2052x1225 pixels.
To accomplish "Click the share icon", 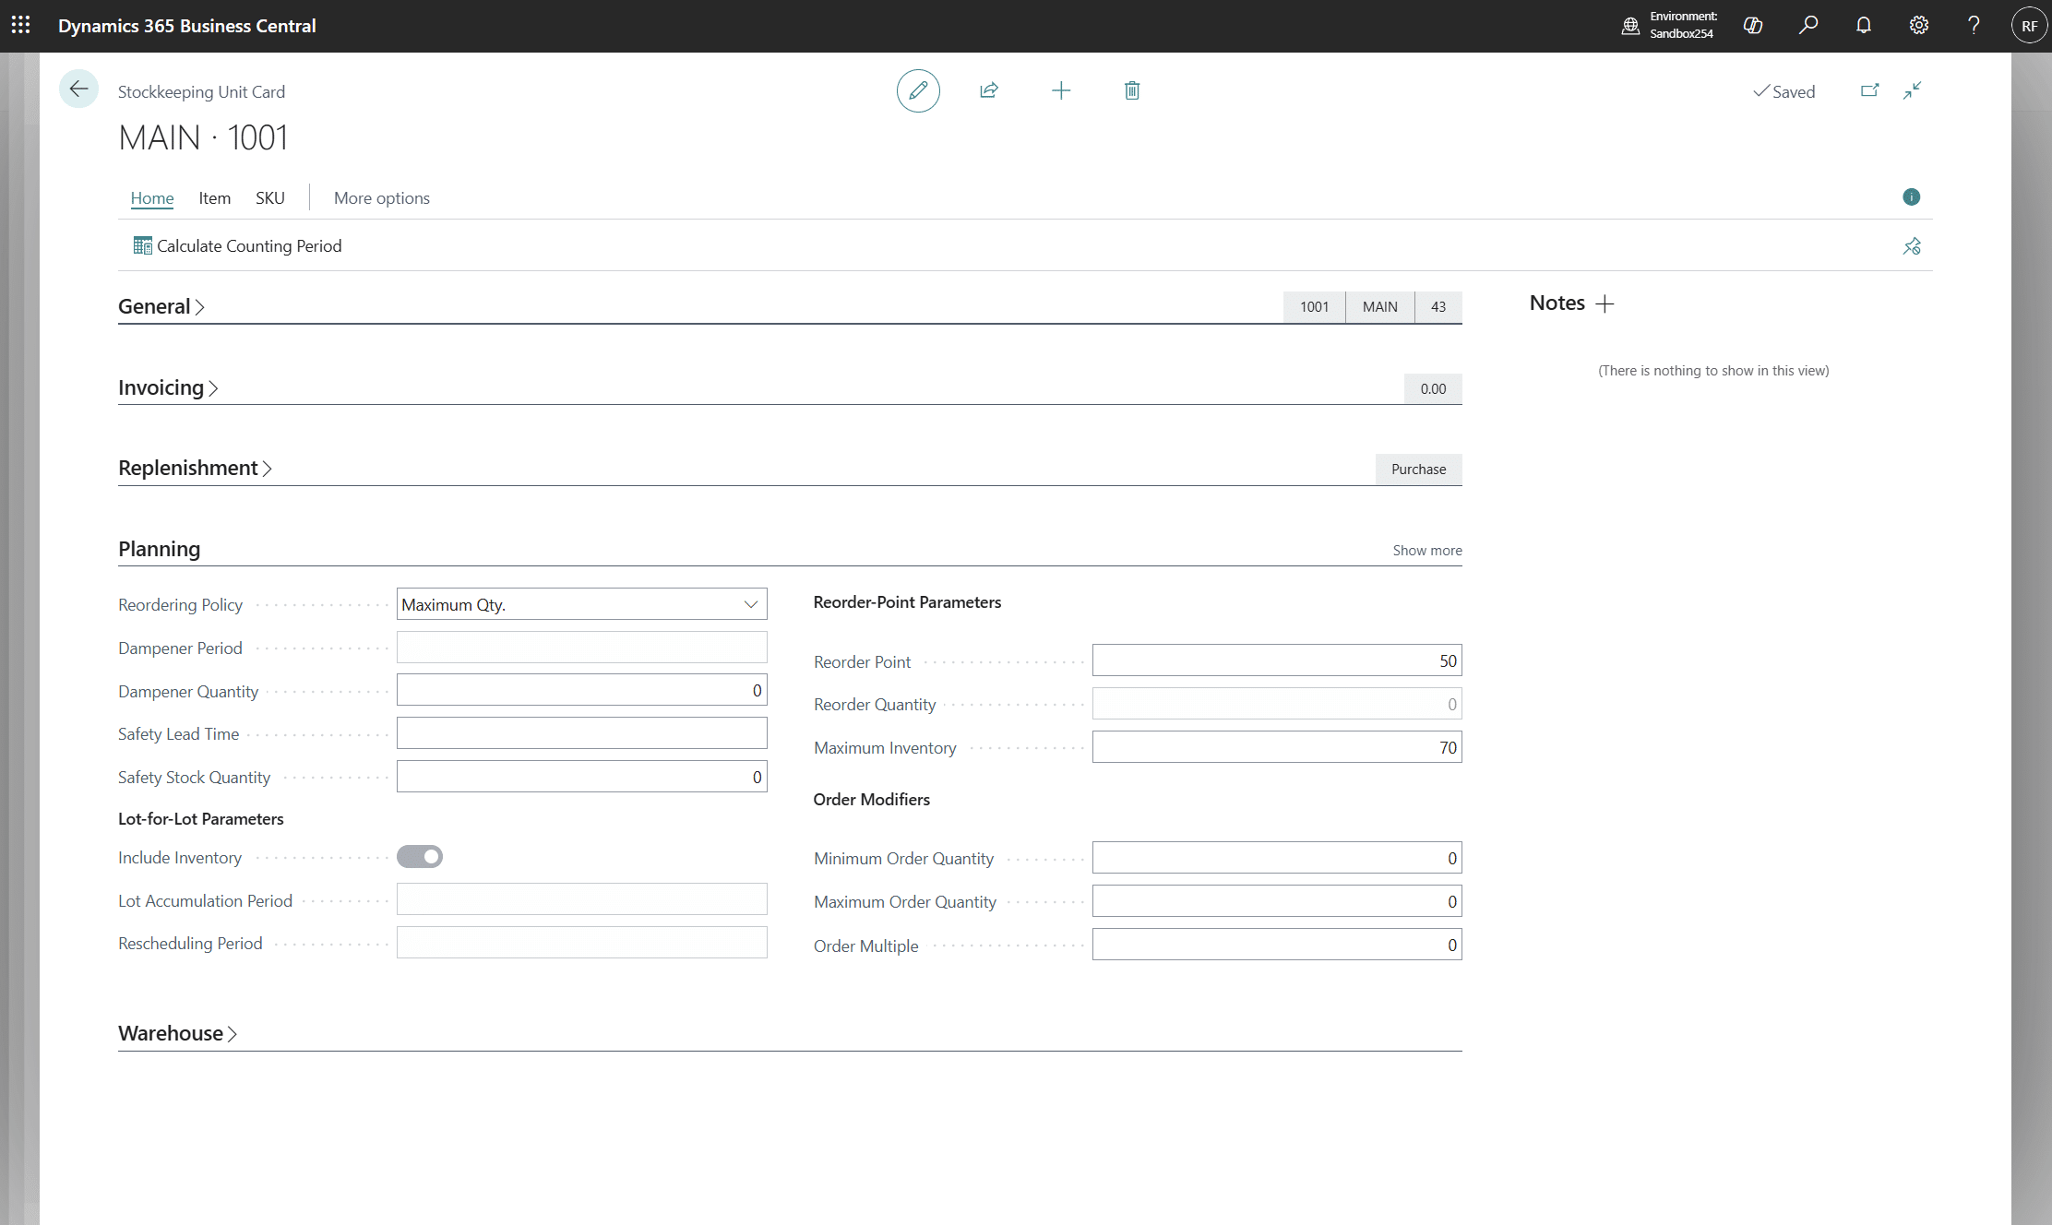I will pos(989,90).
